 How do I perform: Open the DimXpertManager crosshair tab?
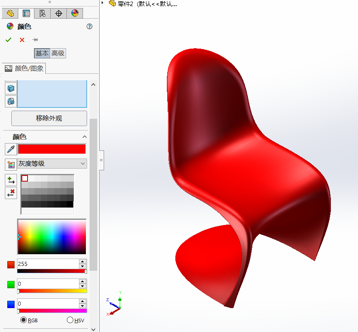click(59, 13)
